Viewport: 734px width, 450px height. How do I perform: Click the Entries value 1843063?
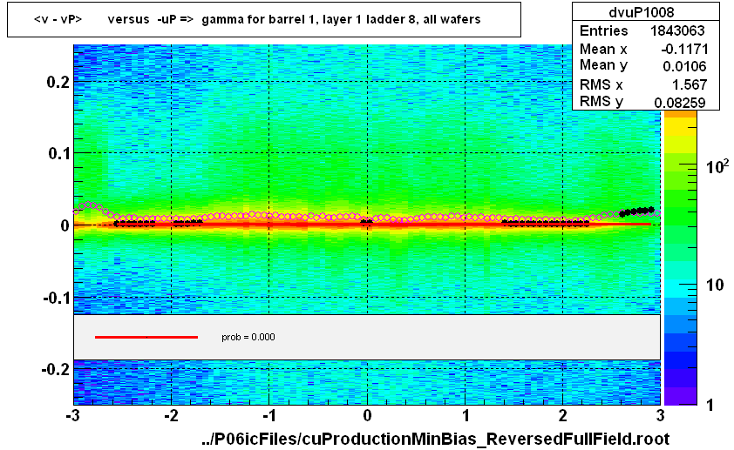(x=677, y=30)
